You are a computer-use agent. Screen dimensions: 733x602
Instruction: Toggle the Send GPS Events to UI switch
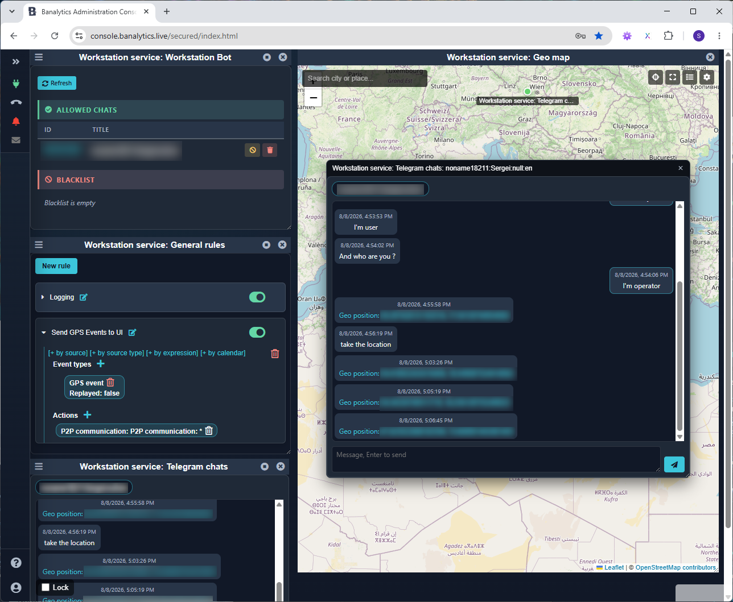257,333
